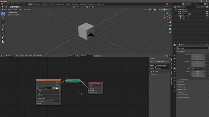Viewport: 209px width, 117px height.
Task: Open Tool properties tab
Action: coord(174,49)
